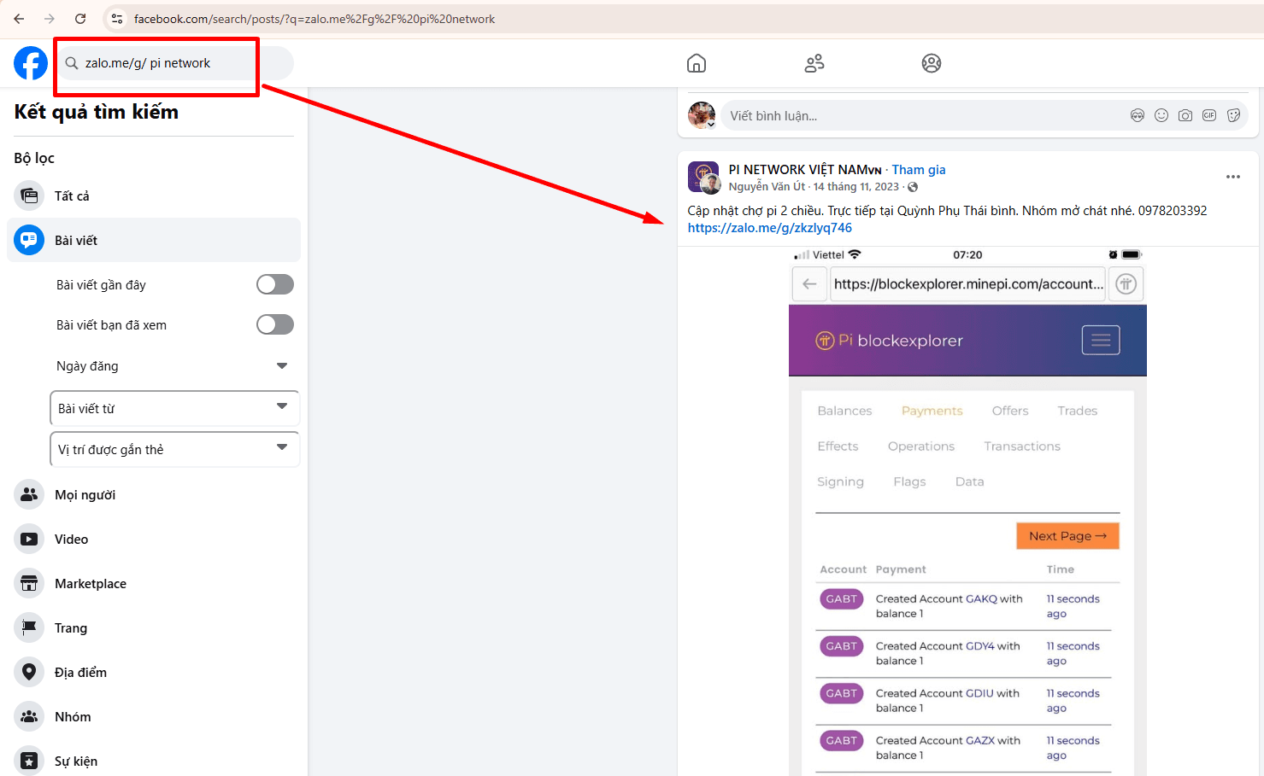
Task: Open the Home feed icon
Action: pos(697,63)
